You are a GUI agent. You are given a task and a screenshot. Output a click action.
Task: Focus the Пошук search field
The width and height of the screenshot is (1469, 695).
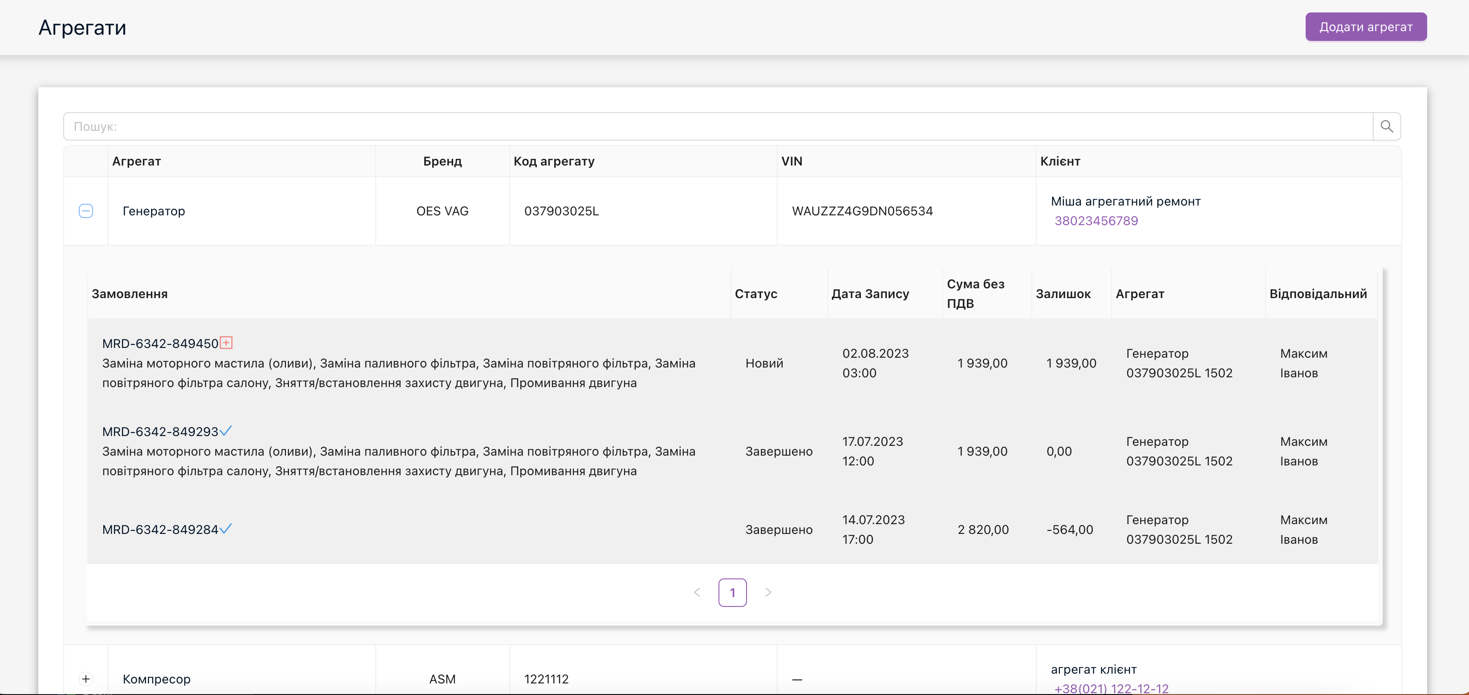click(x=718, y=126)
